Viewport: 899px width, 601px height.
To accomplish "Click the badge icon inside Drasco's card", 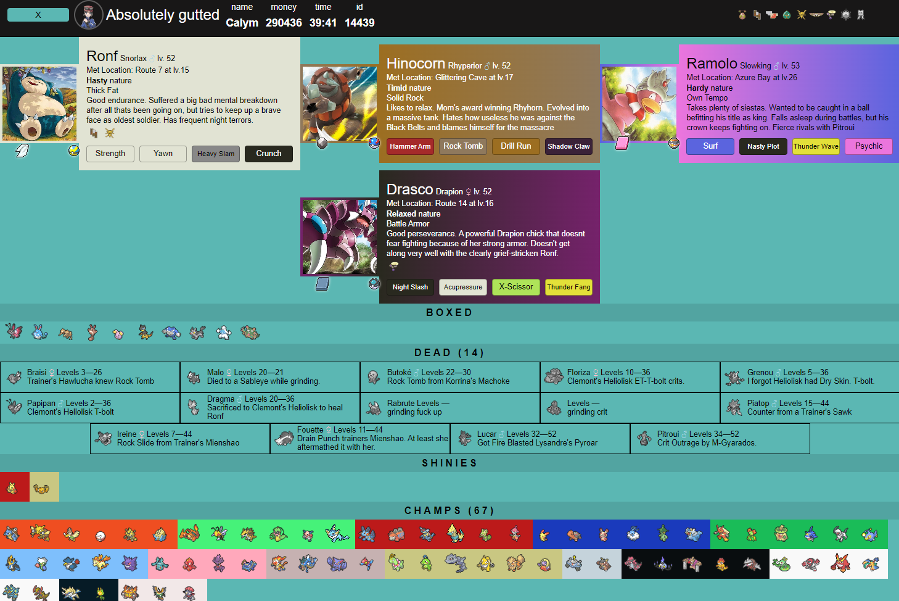I will [x=394, y=267].
